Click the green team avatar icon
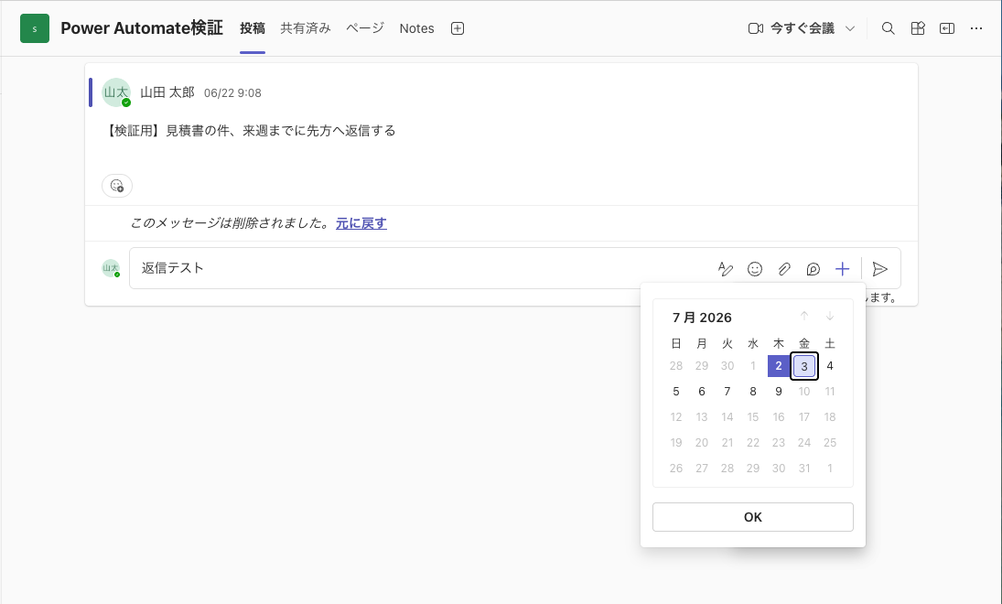The image size is (1002, 604). pyautogui.click(x=35, y=28)
